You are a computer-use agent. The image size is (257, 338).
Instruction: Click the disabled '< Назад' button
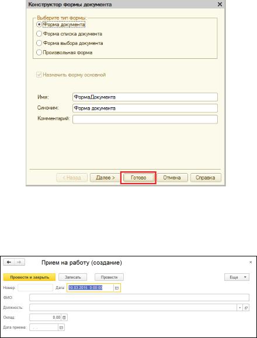pyautogui.click(x=72, y=178)
